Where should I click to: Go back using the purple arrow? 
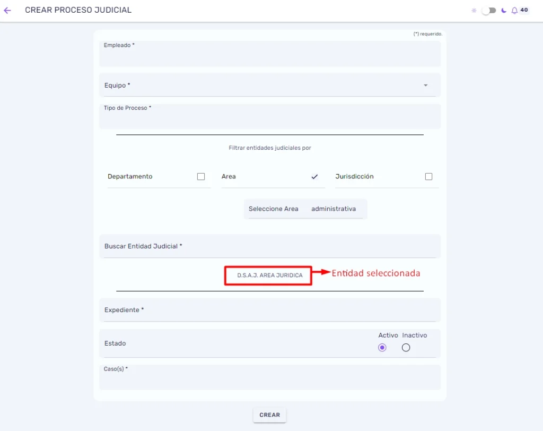tap(7, 11)
